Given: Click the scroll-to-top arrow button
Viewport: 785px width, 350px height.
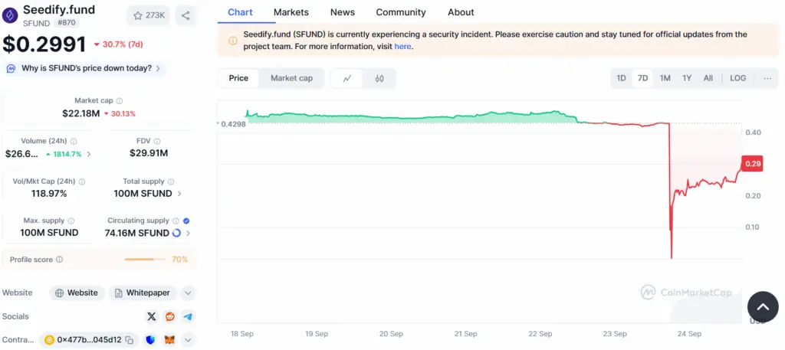Looking at the screenshot, I should (x=762, y=306).
